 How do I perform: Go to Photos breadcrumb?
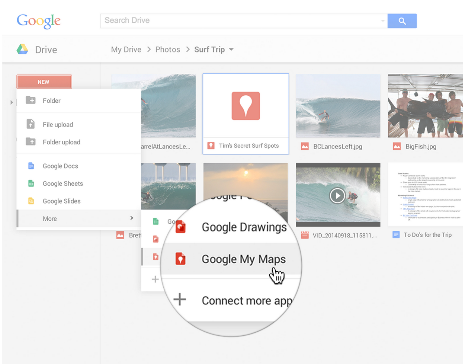tap(168, 50)
